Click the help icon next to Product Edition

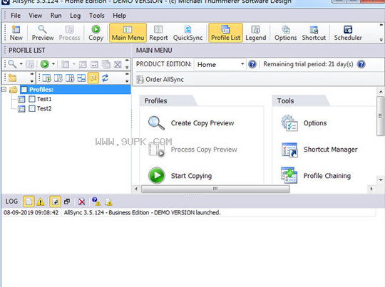(252, 64)
